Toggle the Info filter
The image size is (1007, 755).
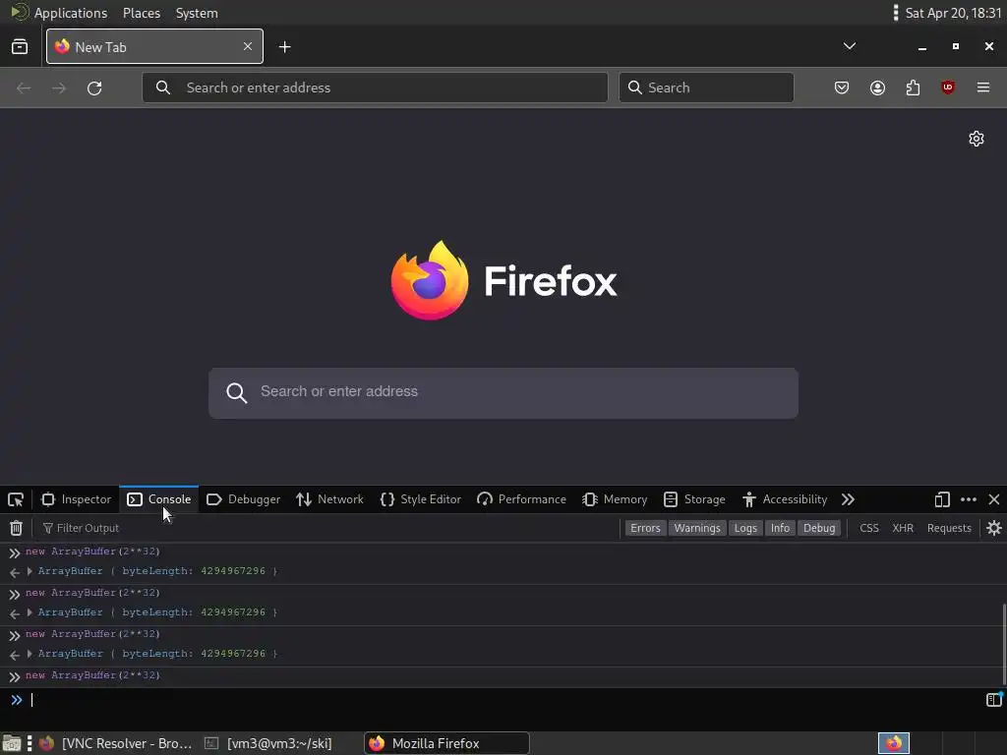point(780,528)
